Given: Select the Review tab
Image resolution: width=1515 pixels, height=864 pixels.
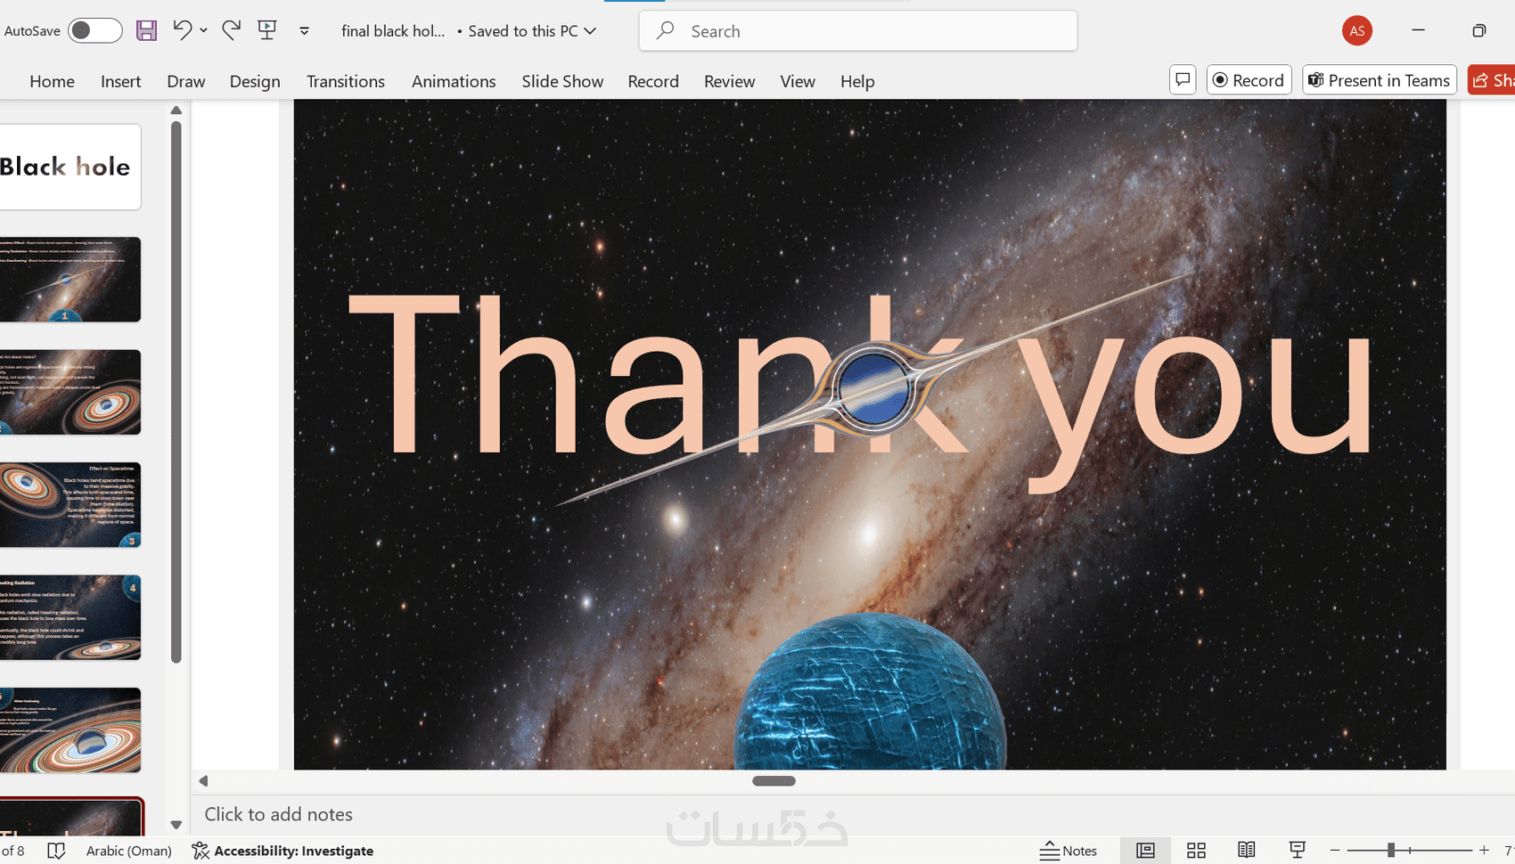Looking at the screenshot, I should pyautogui.click(x=730, y=81).
